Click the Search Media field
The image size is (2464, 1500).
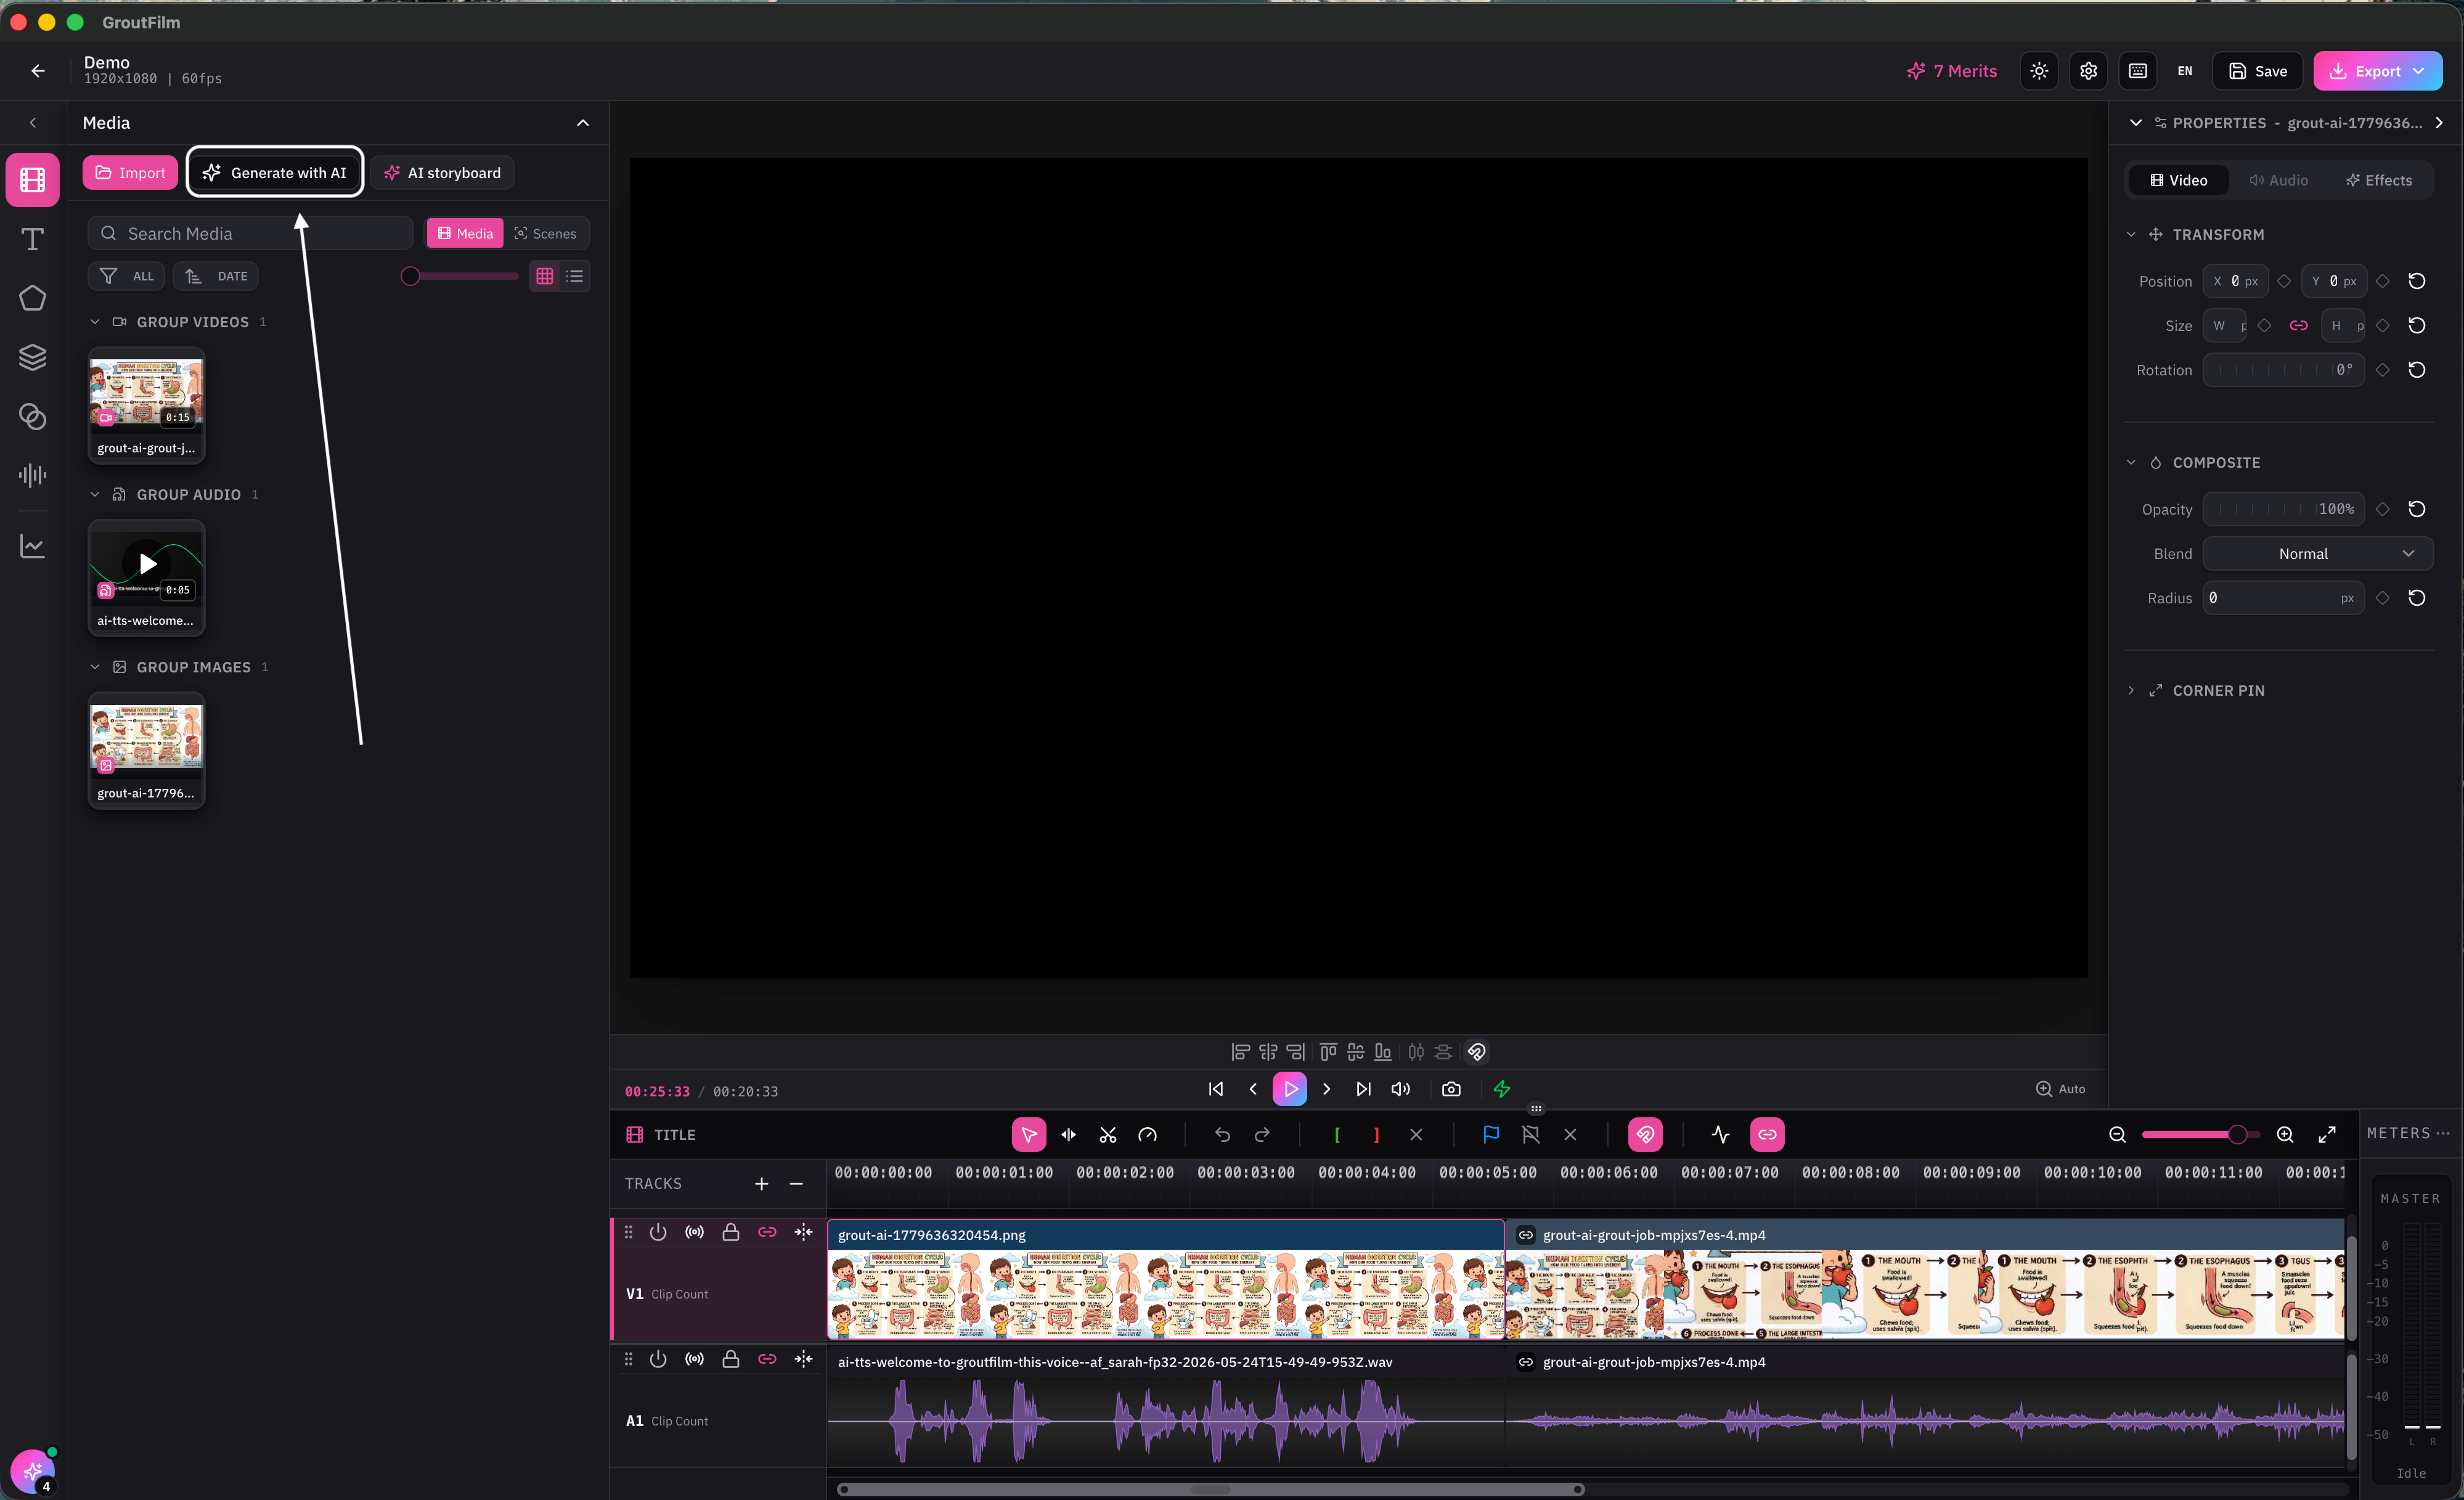point(251,234)
